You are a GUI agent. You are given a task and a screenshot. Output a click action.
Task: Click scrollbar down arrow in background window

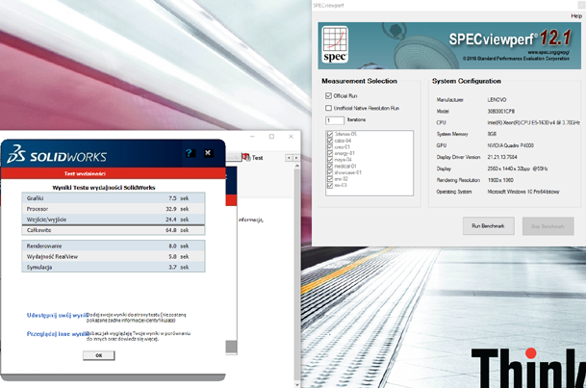coord(296,384)
